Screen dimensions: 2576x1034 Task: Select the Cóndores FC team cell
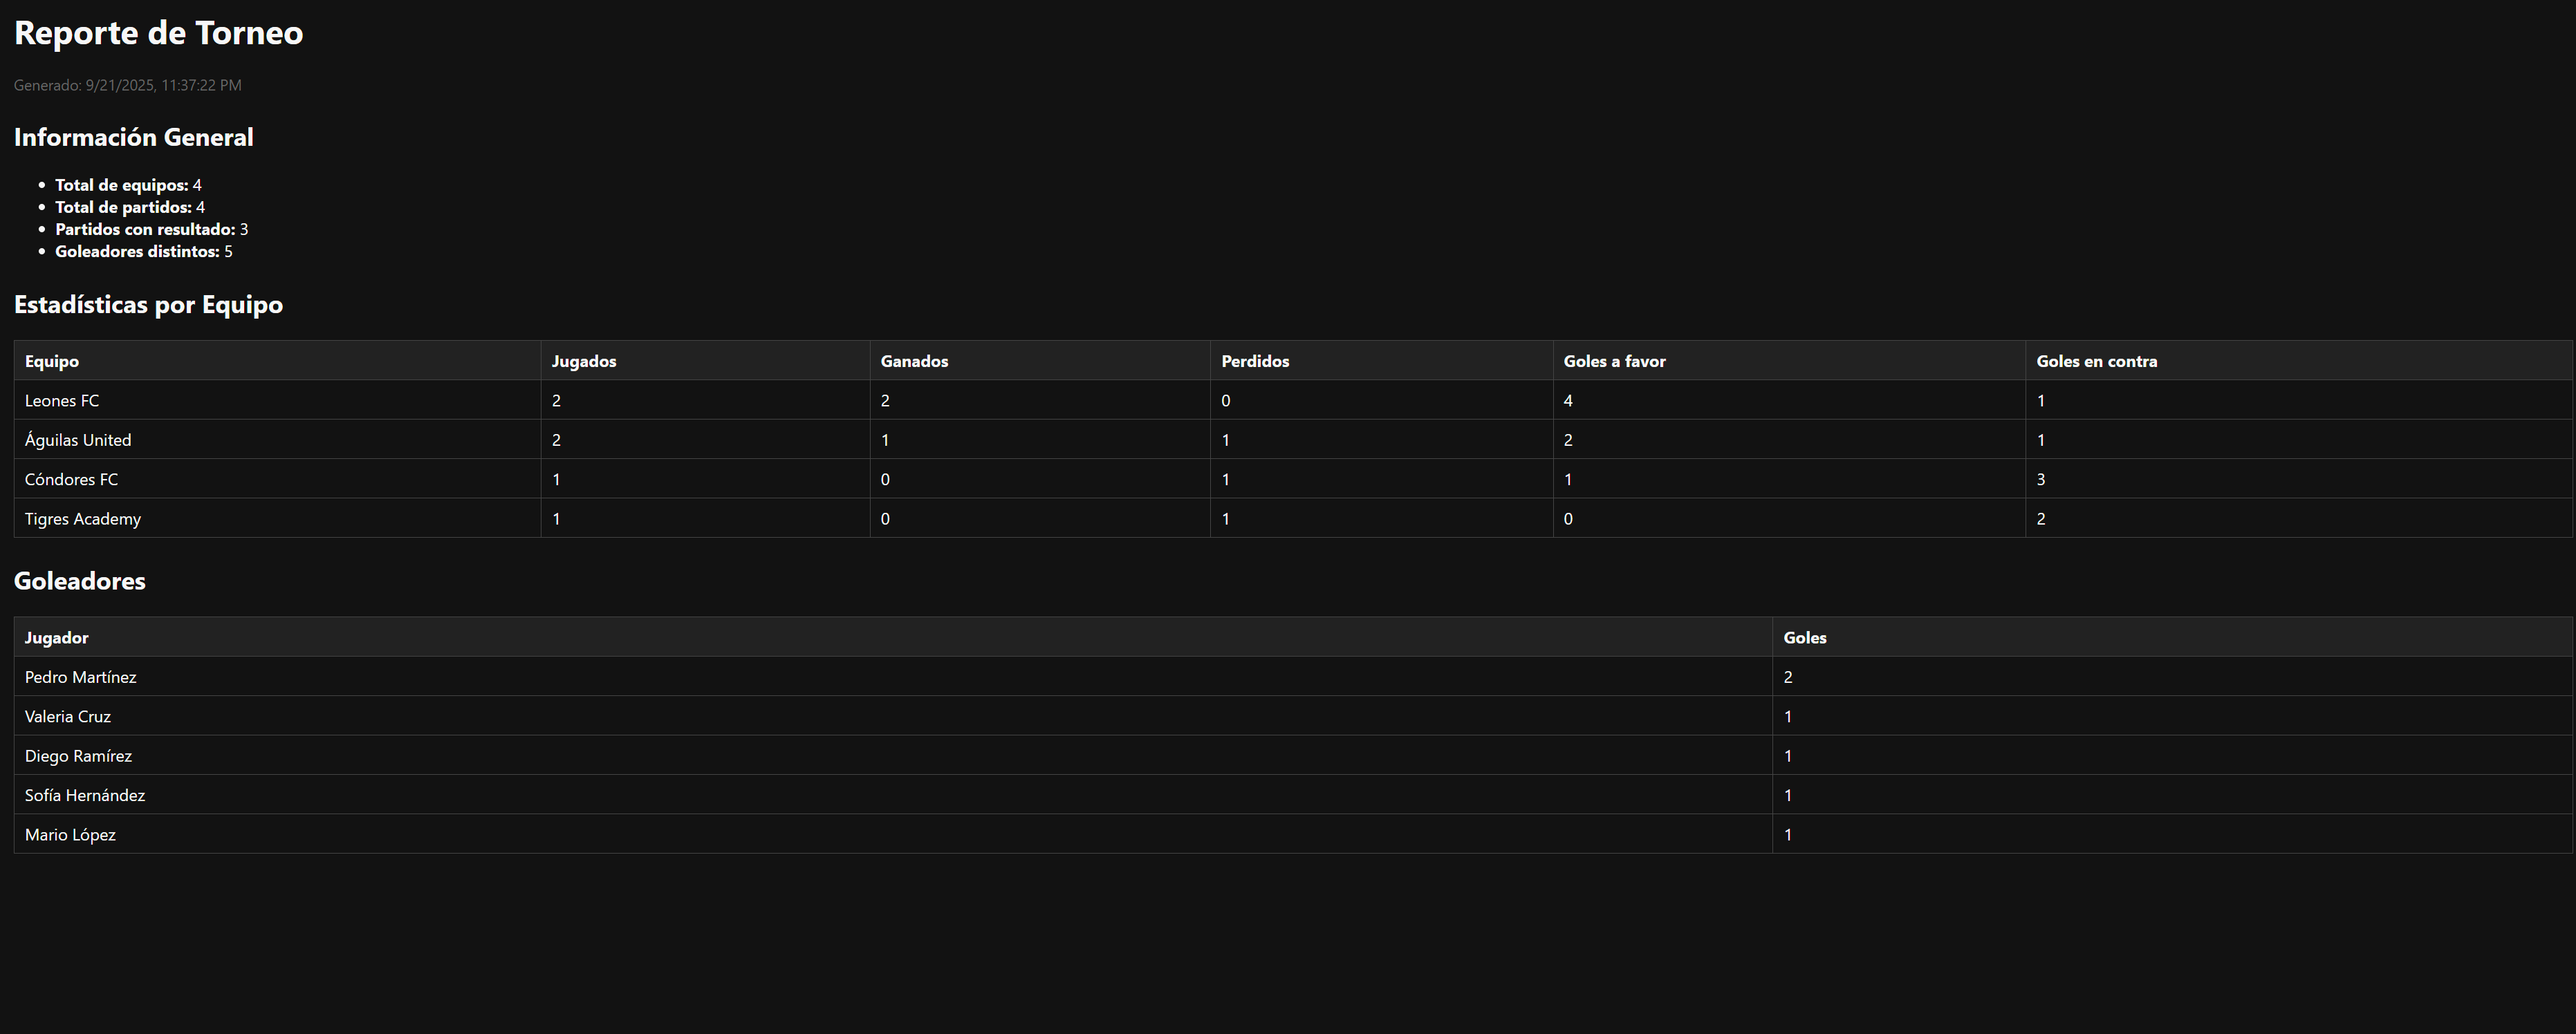coord(71,480)
